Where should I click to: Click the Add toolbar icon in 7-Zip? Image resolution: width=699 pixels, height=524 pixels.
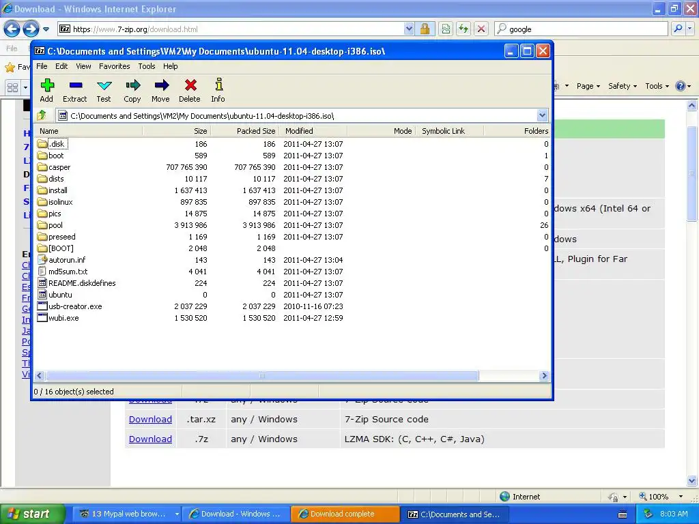47,85
